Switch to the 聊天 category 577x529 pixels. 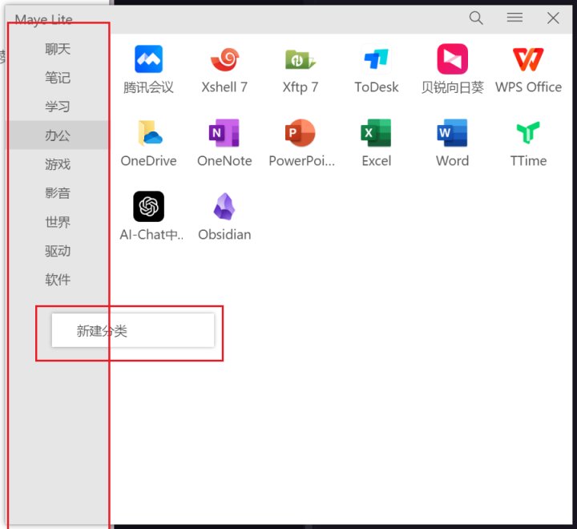pyautogui.click(x=58, y=49)
